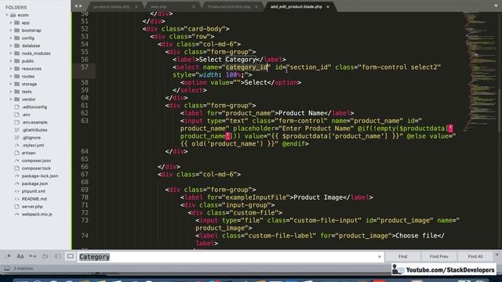Click "section_id" text on line 57
The height and width of the screenshot is (282, 502).
(308, 67)
